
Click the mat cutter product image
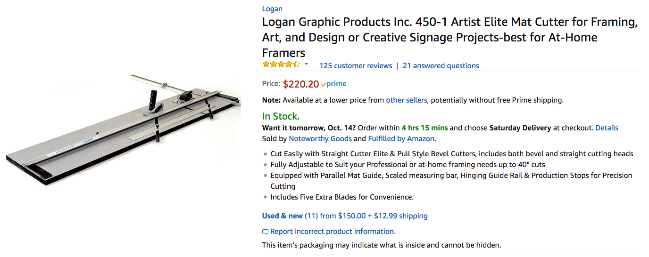pyautogui.click(x=124, y=128)
